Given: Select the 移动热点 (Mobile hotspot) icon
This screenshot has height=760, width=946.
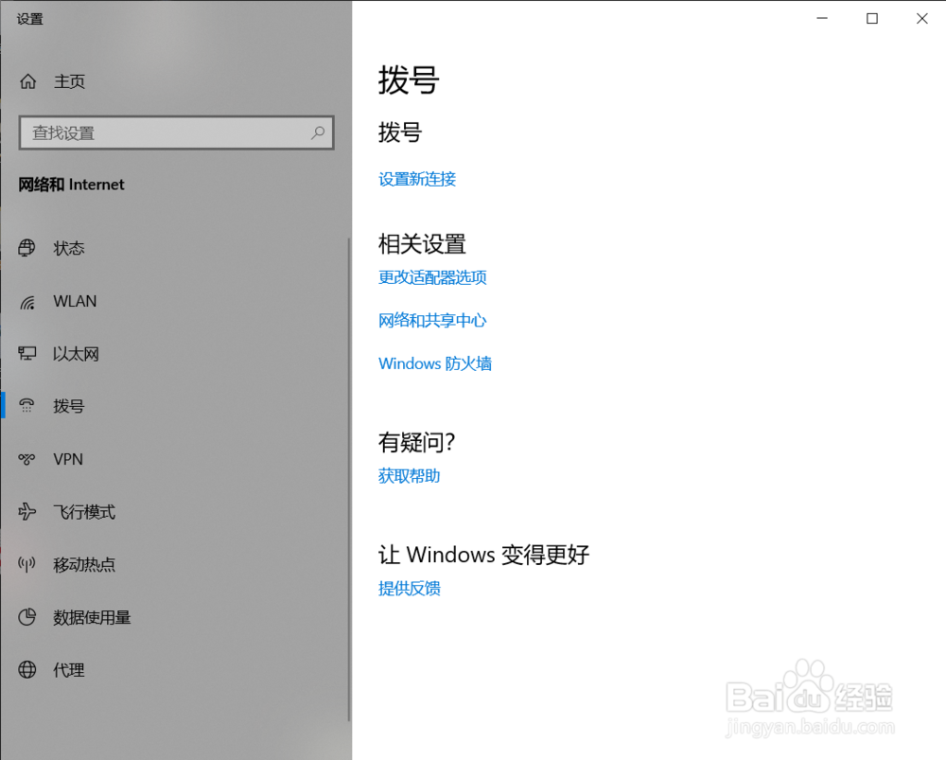Looking at the screenshot, I should [27, 564].
